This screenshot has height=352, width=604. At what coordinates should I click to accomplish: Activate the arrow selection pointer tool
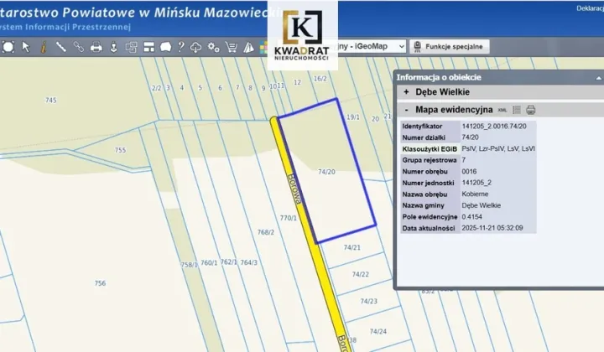tap(26, 47)
